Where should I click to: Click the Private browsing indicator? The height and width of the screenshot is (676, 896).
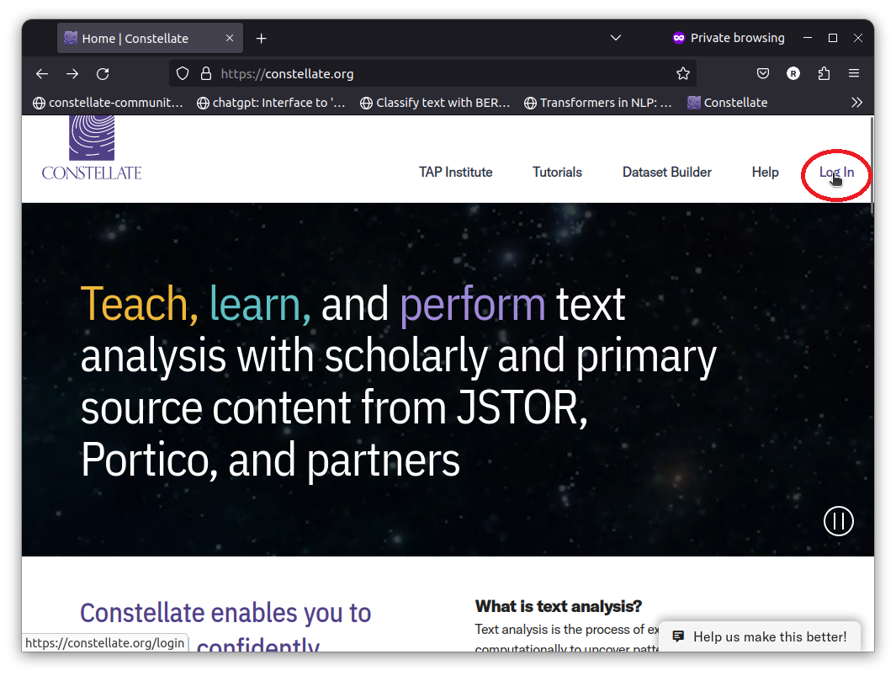[729, 38]
